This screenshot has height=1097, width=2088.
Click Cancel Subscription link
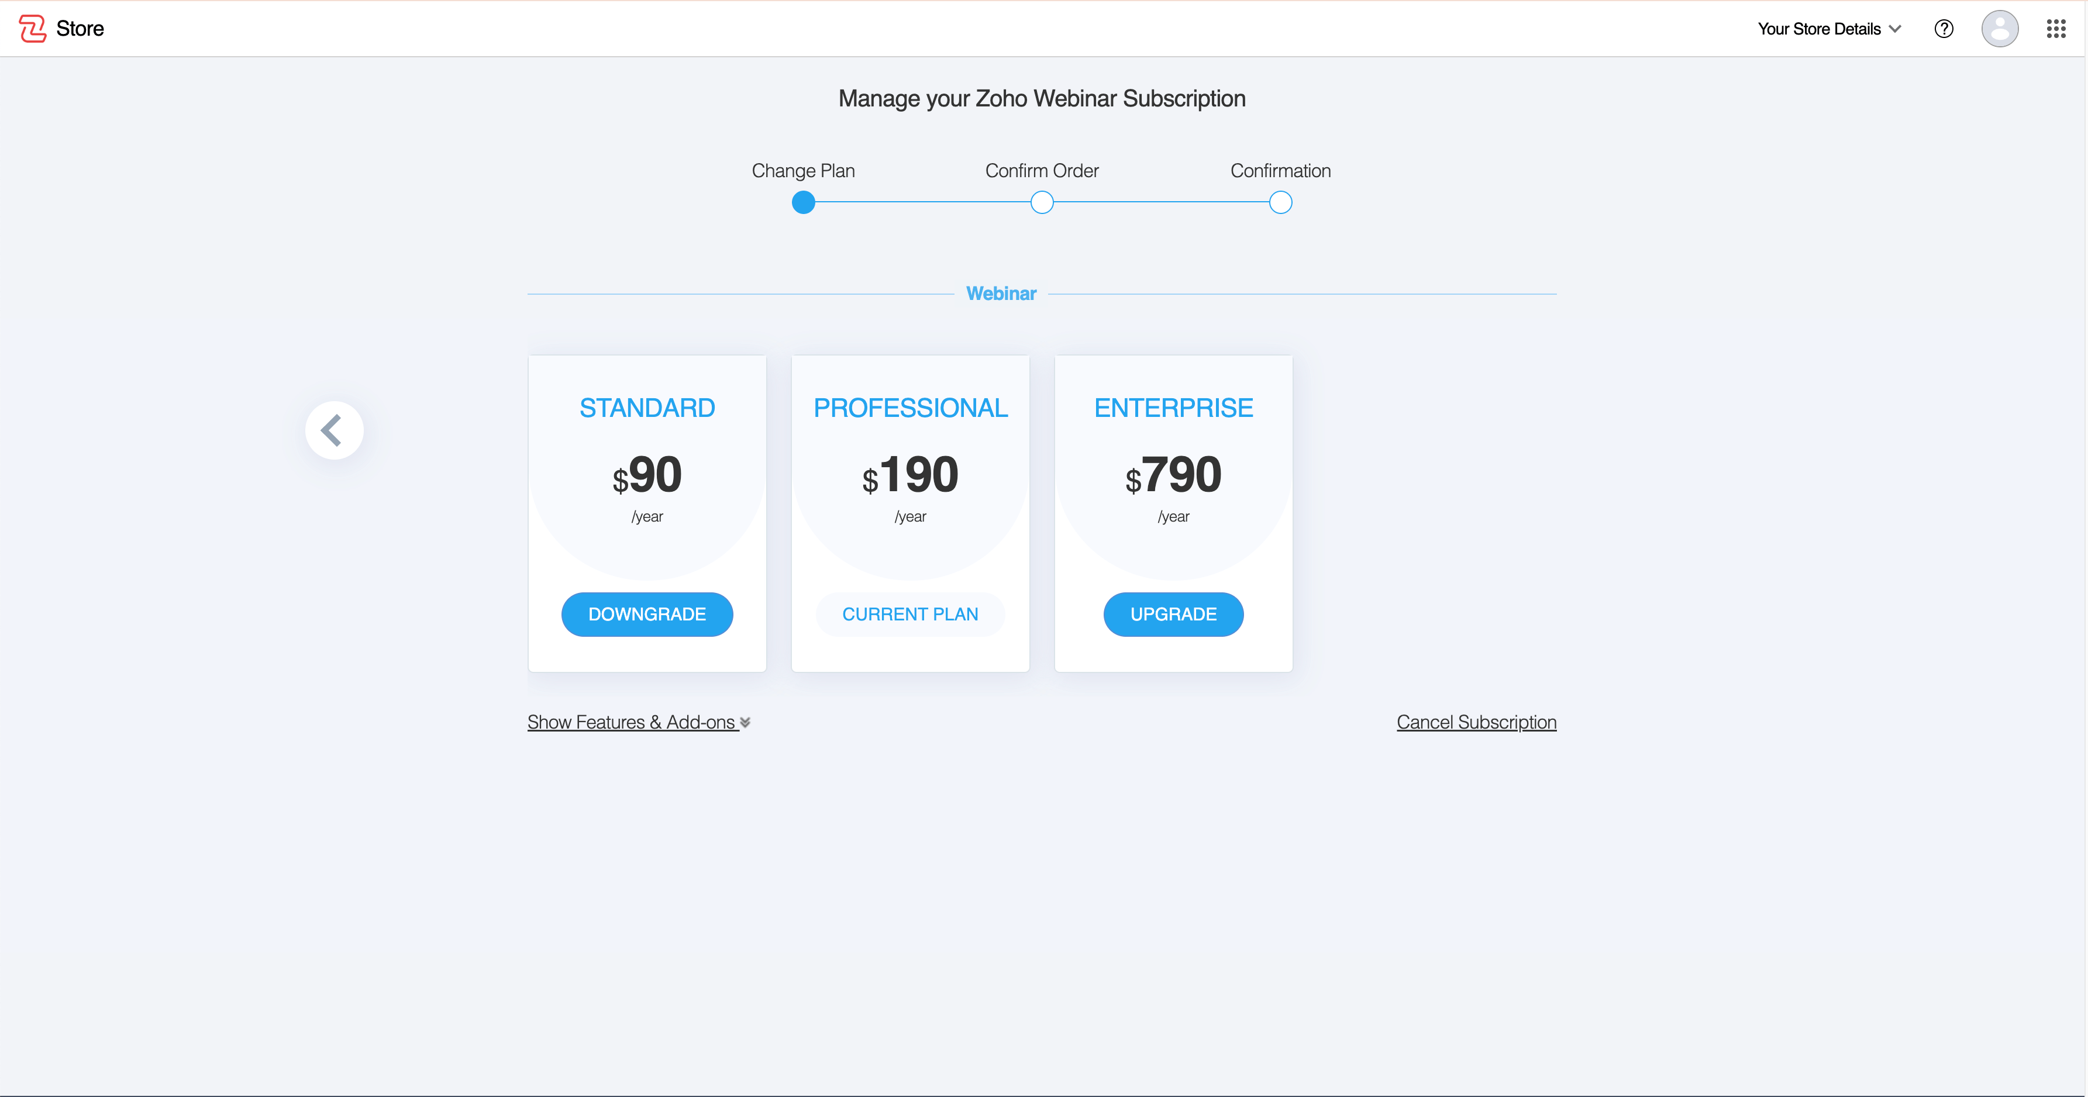[x=1476, y=723]
